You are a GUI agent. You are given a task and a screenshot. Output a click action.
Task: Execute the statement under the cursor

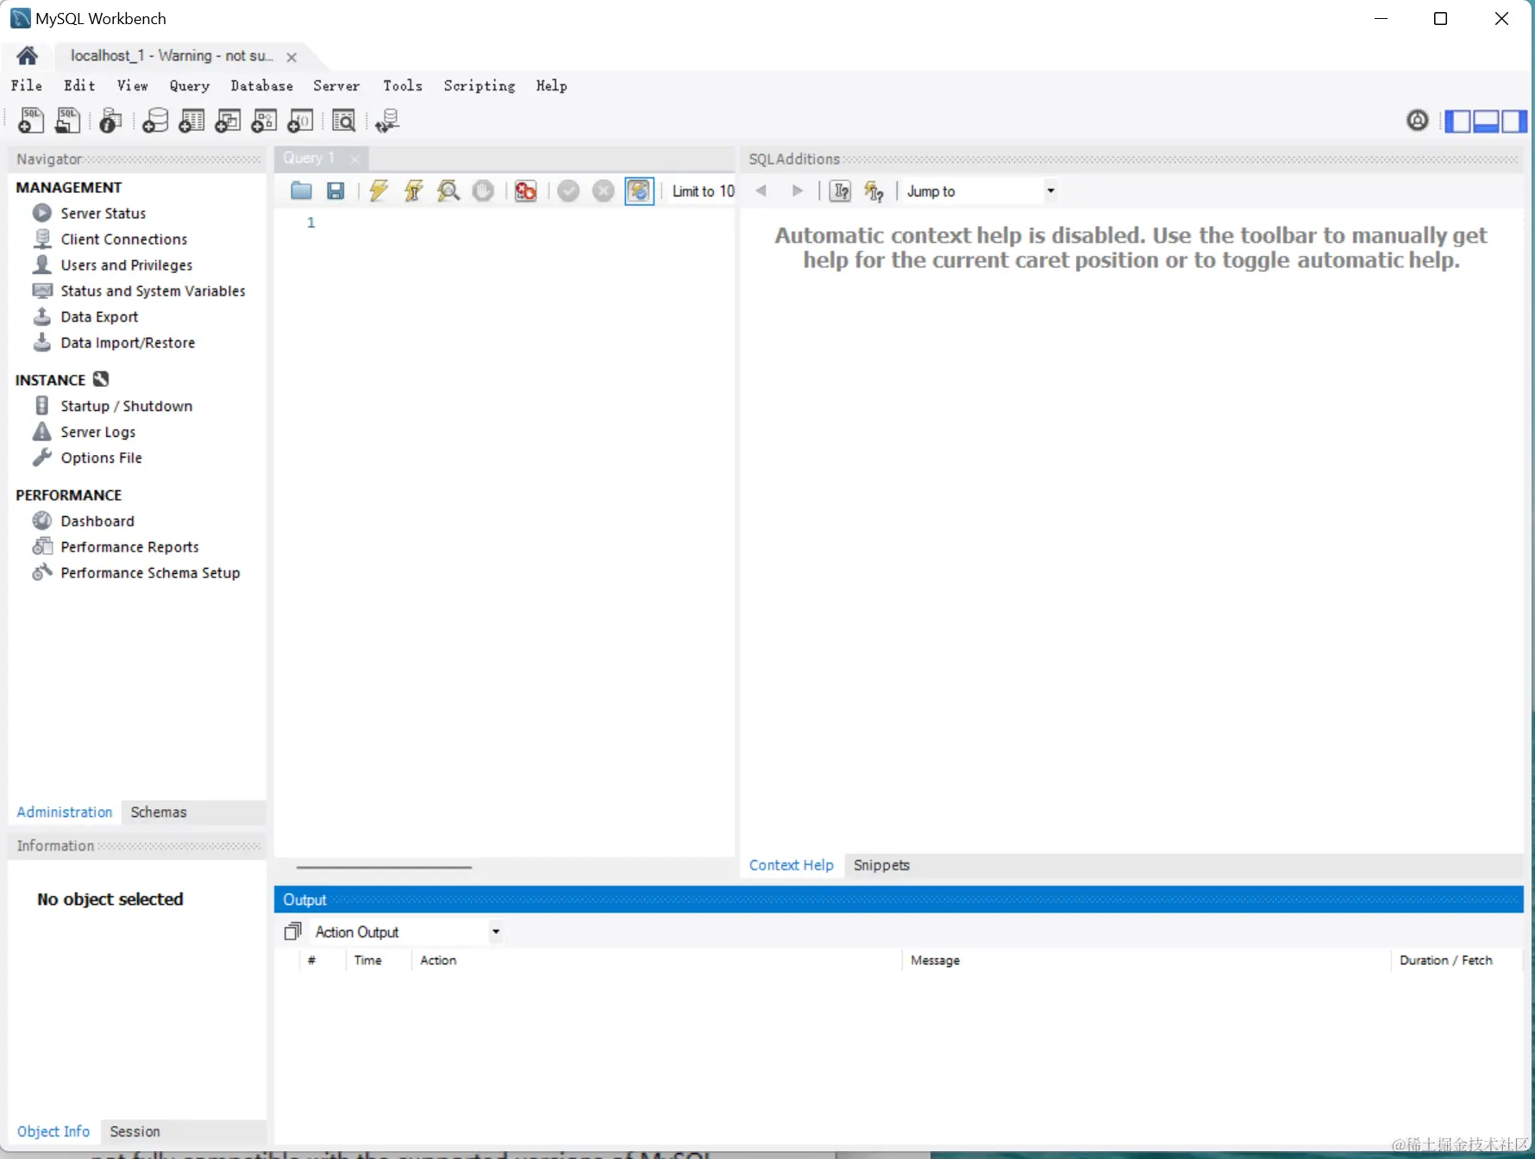(x=414, y=191)
